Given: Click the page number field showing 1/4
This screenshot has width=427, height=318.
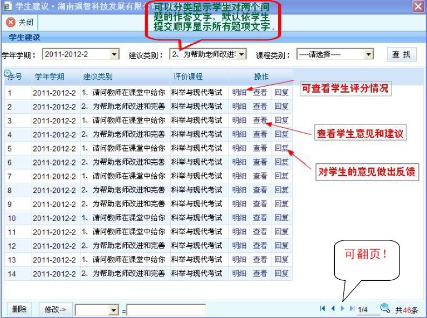Looking at the screenshot, I should point(364,309).
